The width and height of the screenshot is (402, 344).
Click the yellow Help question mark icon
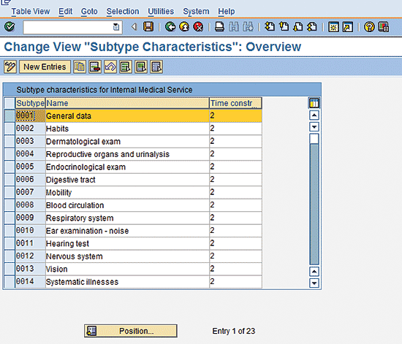[369, 26]
